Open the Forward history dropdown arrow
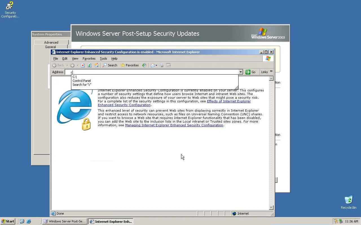361x225 pixels. [78, 65]
